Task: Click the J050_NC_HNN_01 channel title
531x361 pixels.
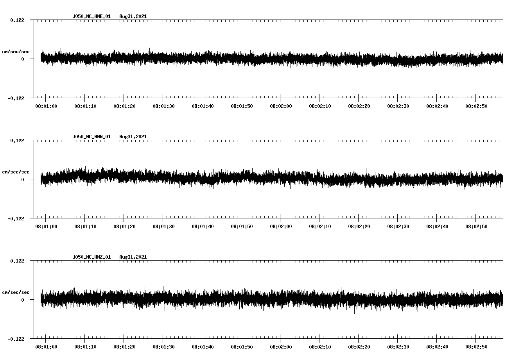Action: point(91,137)
